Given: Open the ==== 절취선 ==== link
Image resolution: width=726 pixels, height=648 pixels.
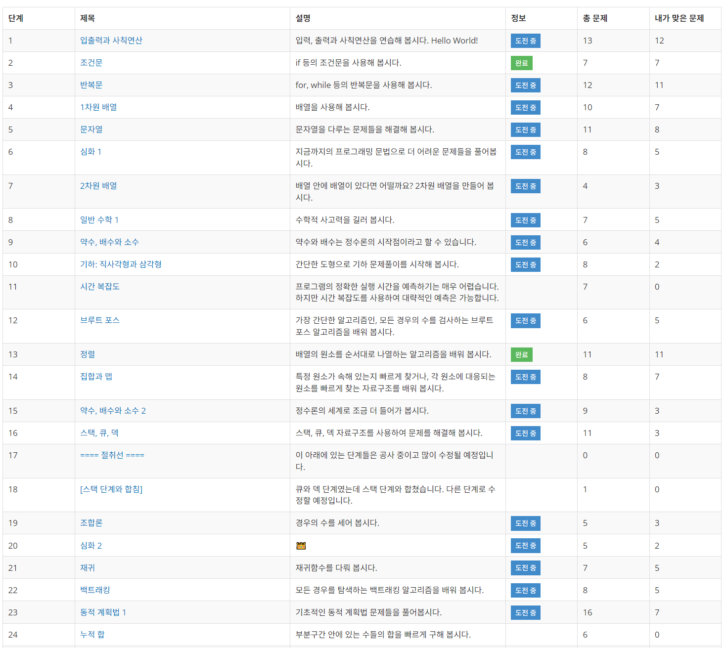Looking at the screenshot, I should pyautogui.click(x=112, y=455).
